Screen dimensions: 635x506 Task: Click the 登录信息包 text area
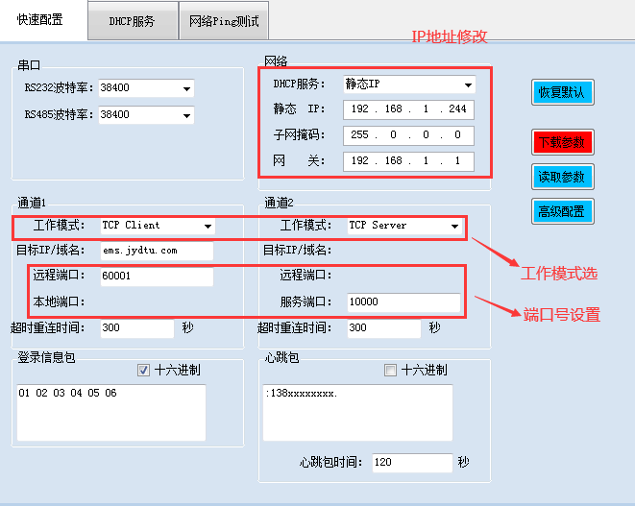[111, 412]
